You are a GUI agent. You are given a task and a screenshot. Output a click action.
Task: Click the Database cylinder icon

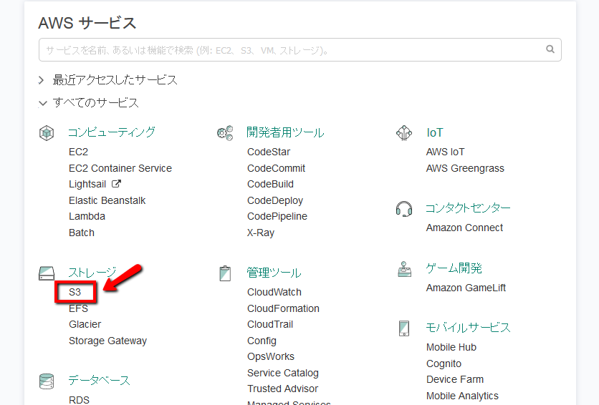coord(47,380)
